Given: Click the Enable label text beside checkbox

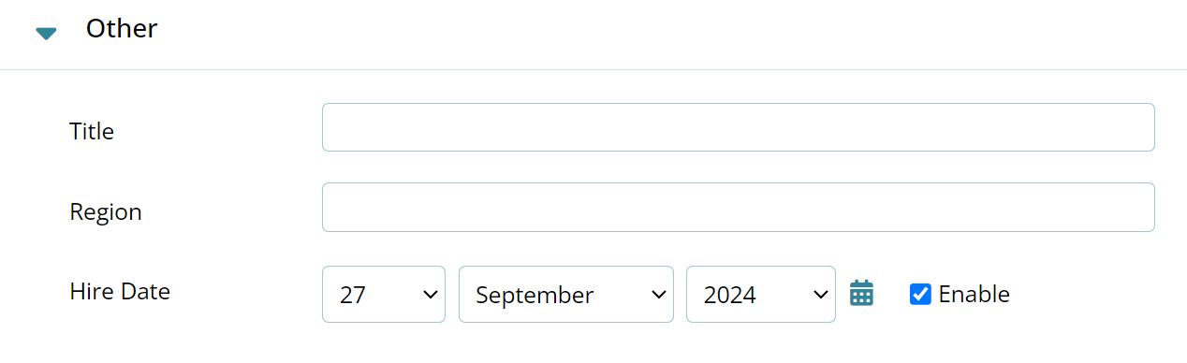Looking at the screenshot, I should coord(975,295).
